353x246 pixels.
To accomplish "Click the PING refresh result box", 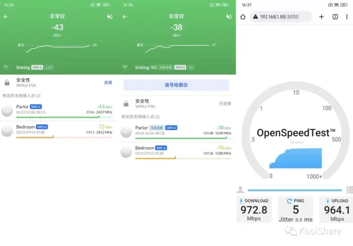I will click(x=296, y=209).
